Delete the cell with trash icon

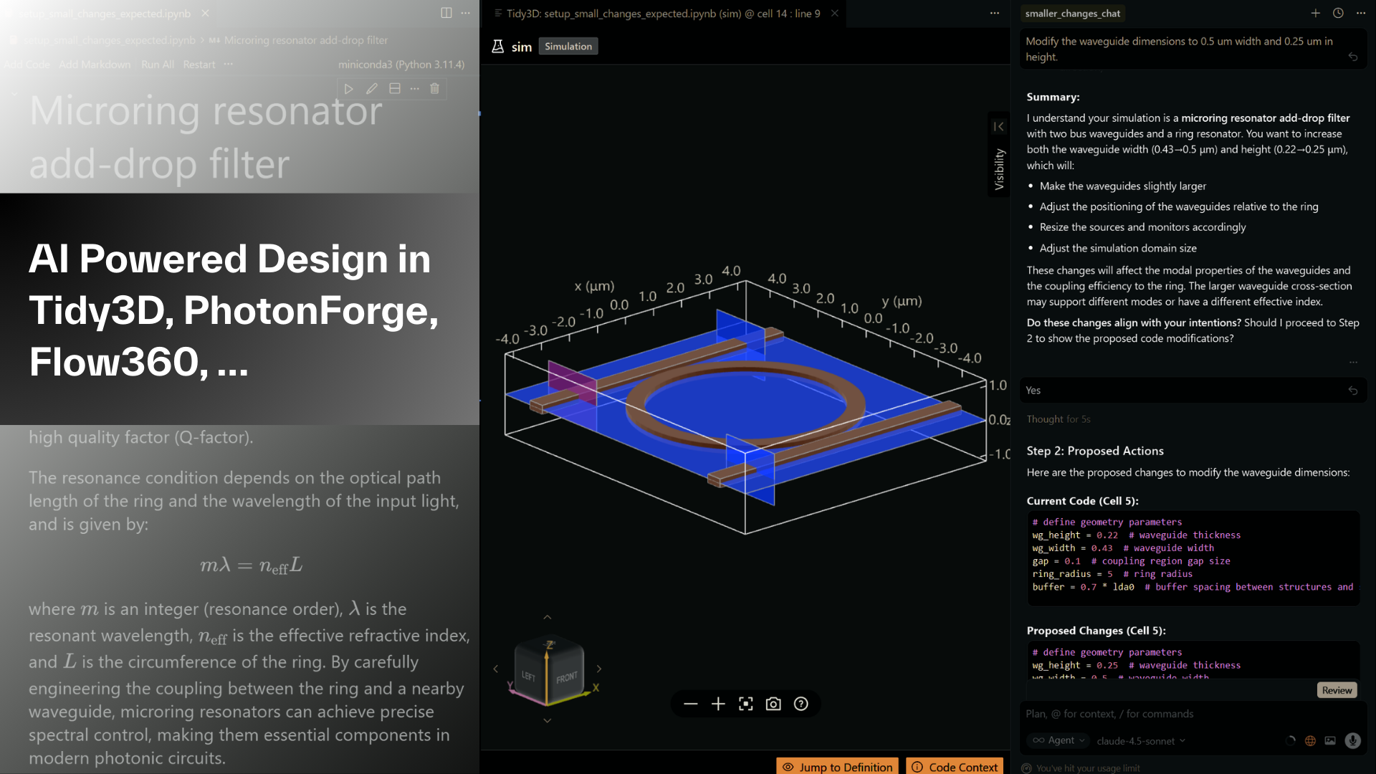tap(434, 89)
